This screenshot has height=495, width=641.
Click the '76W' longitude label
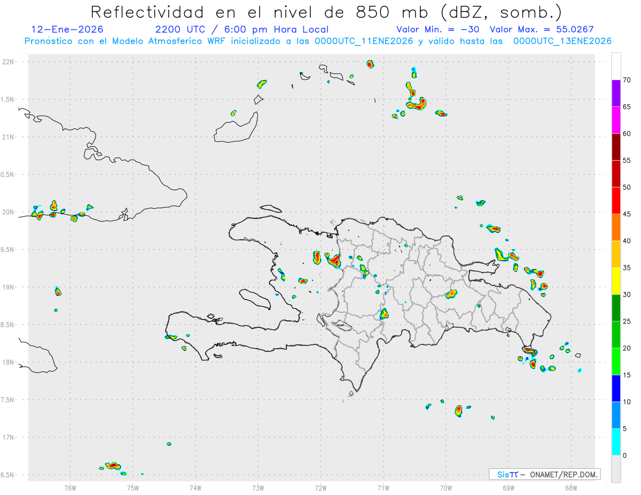[x=70, y=488]
